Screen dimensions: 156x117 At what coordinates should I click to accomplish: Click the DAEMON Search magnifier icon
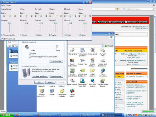pos(154,9)
